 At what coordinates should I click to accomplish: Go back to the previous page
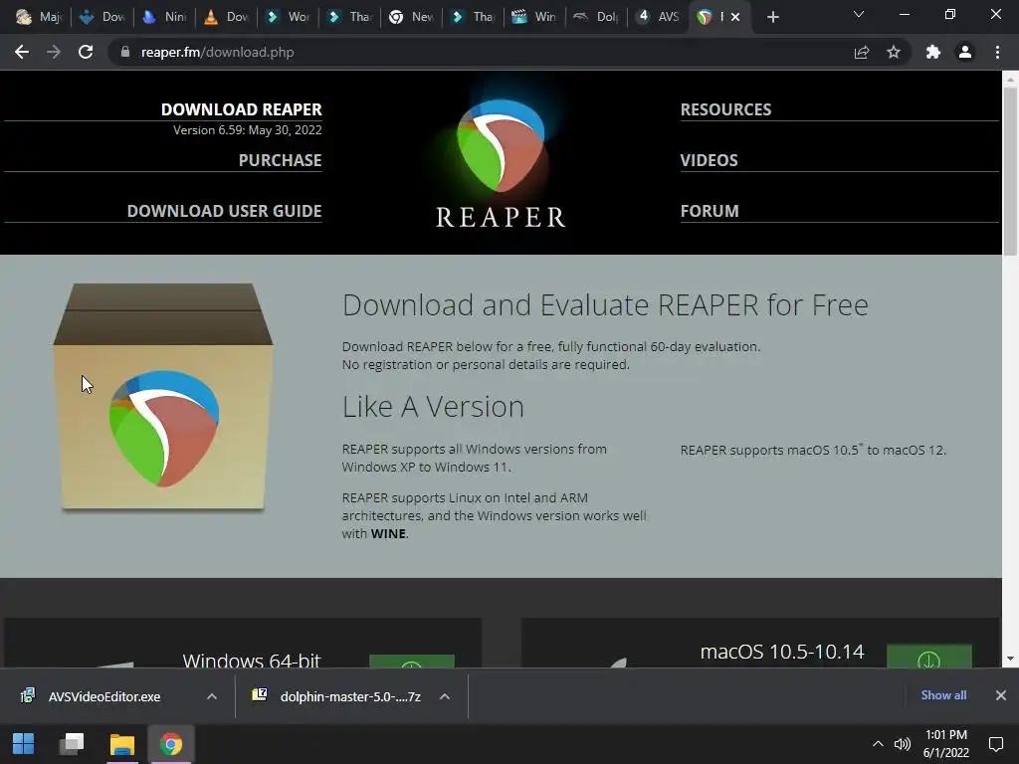point(22,52)
